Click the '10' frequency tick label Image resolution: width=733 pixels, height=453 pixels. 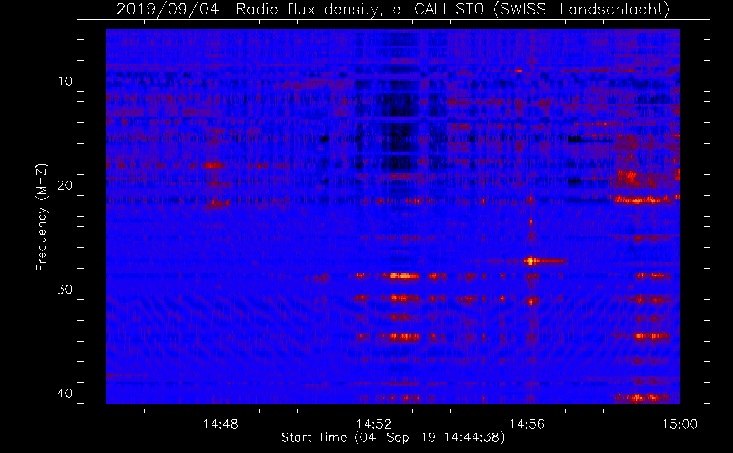(x=65, y=81)
